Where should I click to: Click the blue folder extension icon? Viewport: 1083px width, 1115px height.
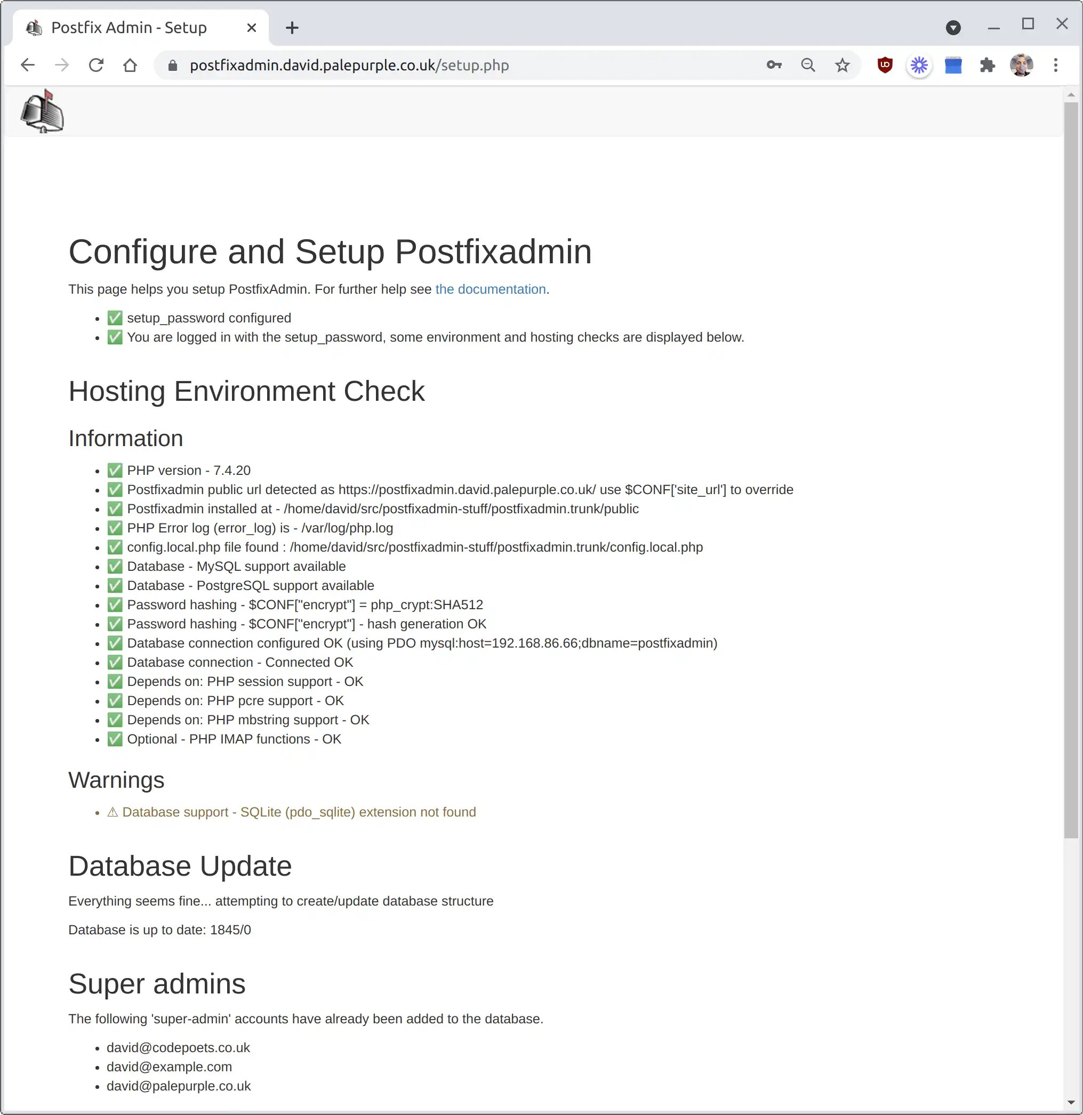tap(953, 66)
